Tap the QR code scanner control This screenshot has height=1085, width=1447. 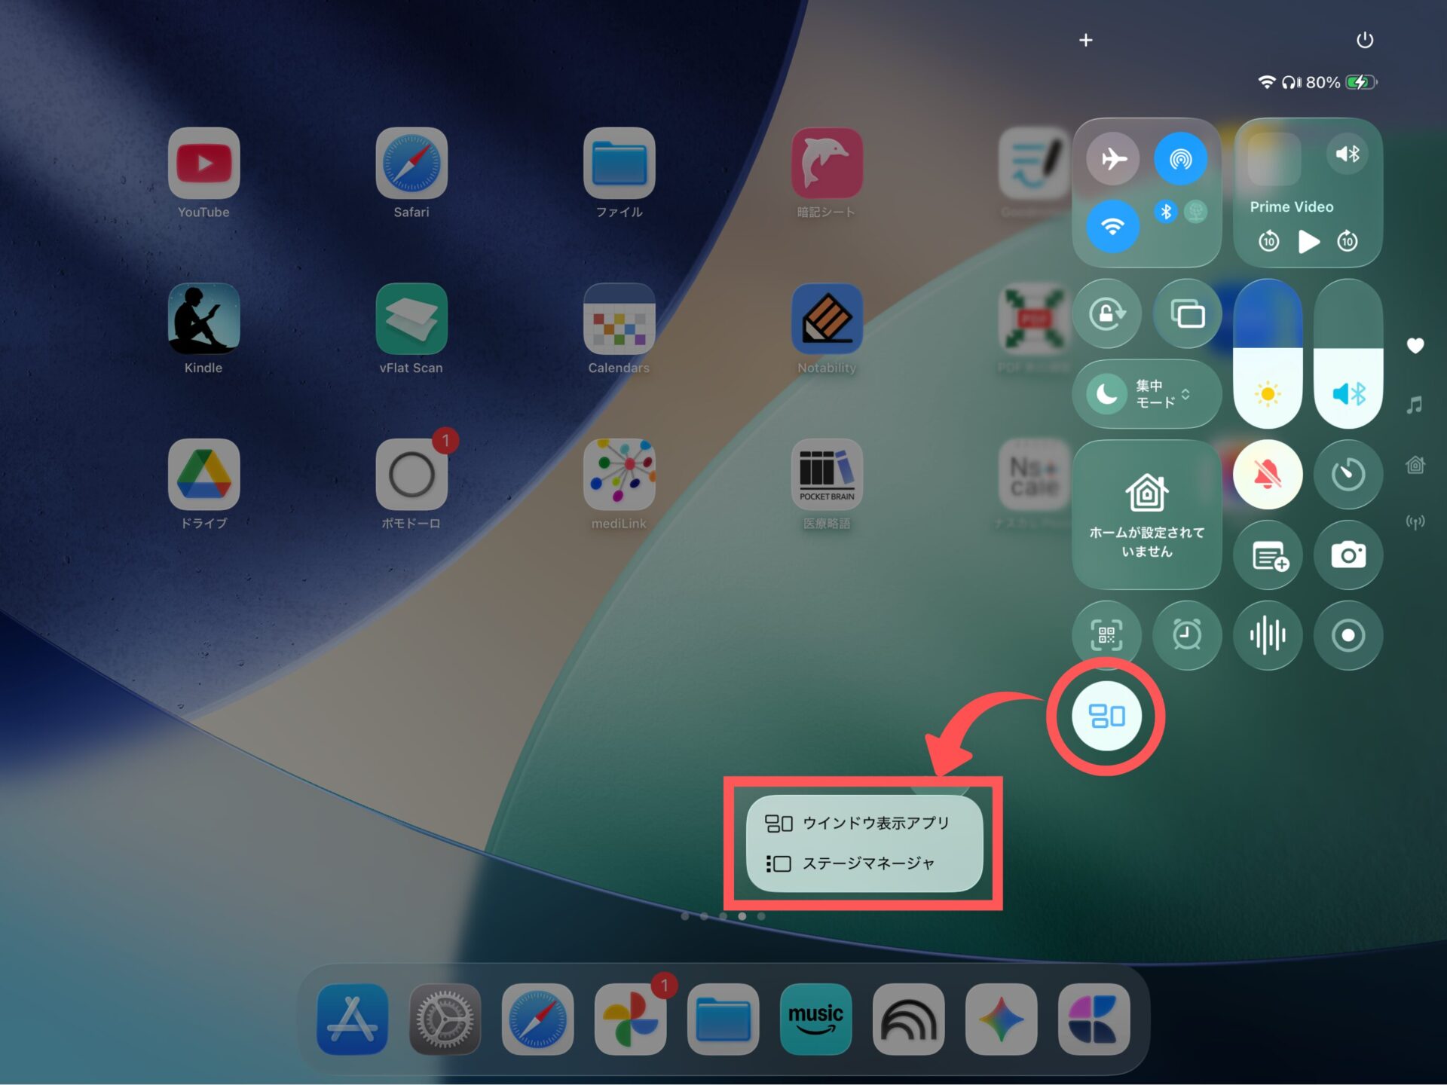pos(1106,635)
